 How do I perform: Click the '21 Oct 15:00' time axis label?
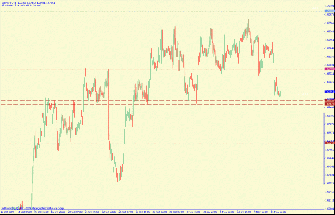(92, 211)
